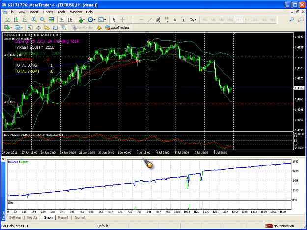The image size is (307, 230).
Task: Toggle chart auto scroll button
Action: point(61,20)
